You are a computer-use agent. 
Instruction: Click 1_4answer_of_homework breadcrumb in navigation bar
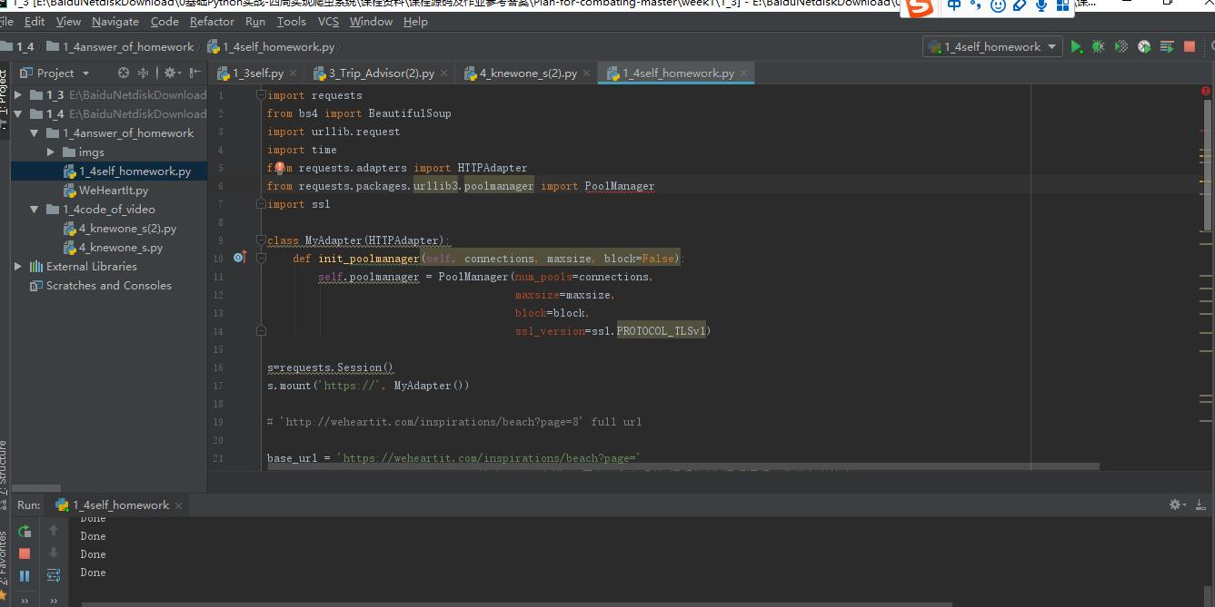click(120, 46)
